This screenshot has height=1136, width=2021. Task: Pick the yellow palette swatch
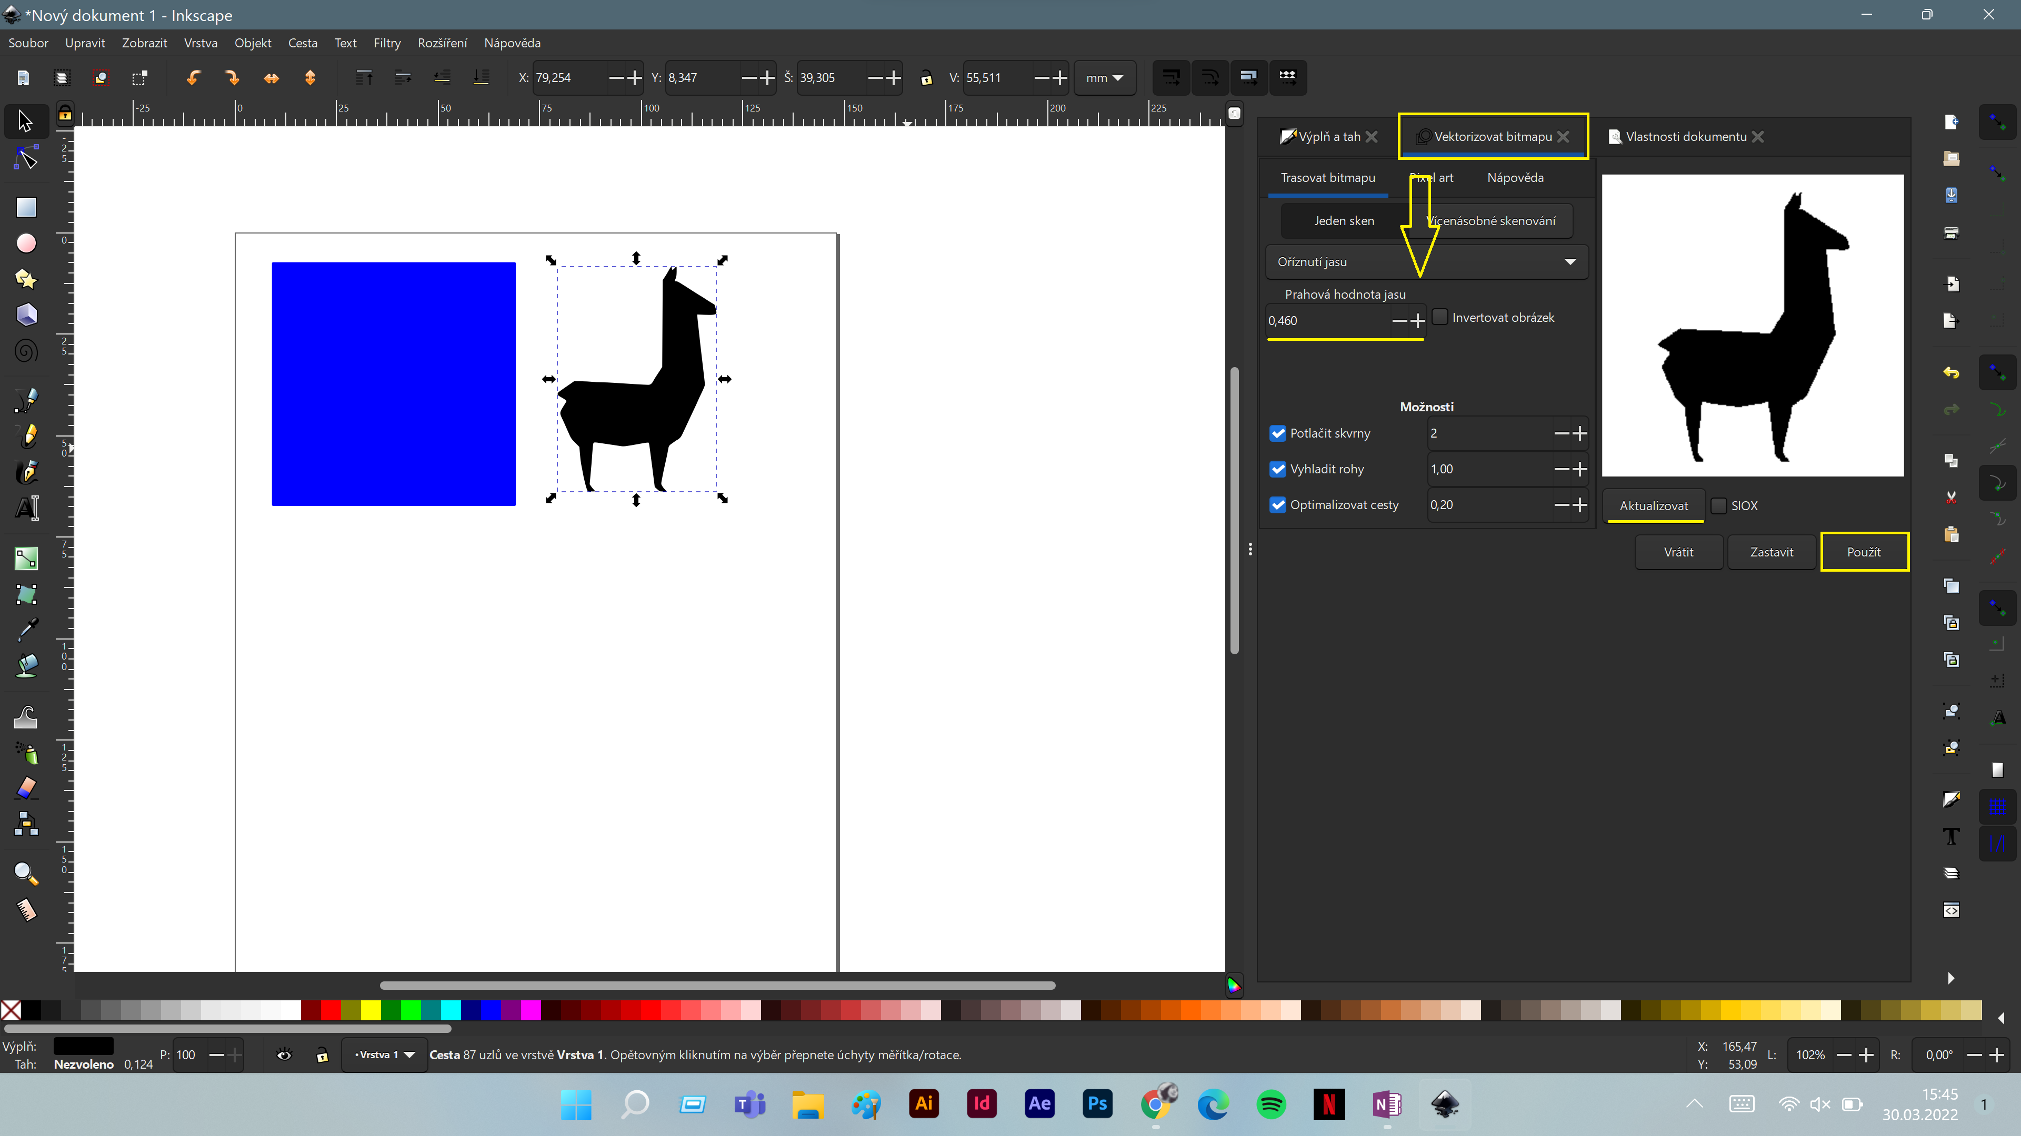pos(371,1010)
